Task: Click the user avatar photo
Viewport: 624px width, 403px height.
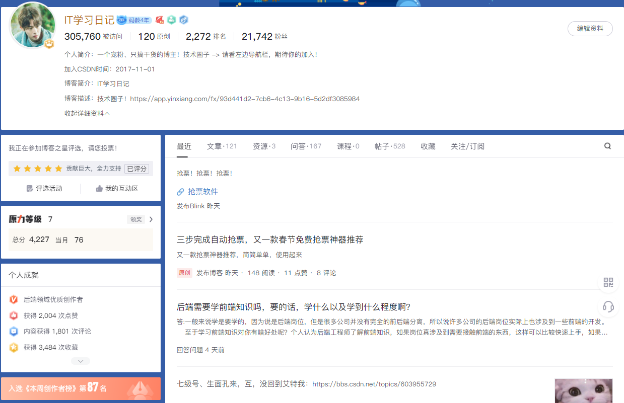Action: [x=33, y=26]
